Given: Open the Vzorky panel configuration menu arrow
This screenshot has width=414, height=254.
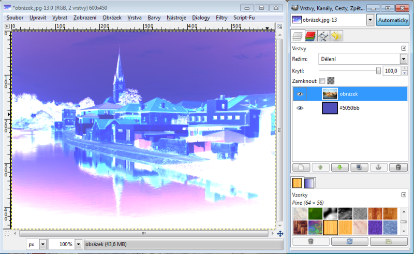Looking at the screenshot, I should coord(404,195).
